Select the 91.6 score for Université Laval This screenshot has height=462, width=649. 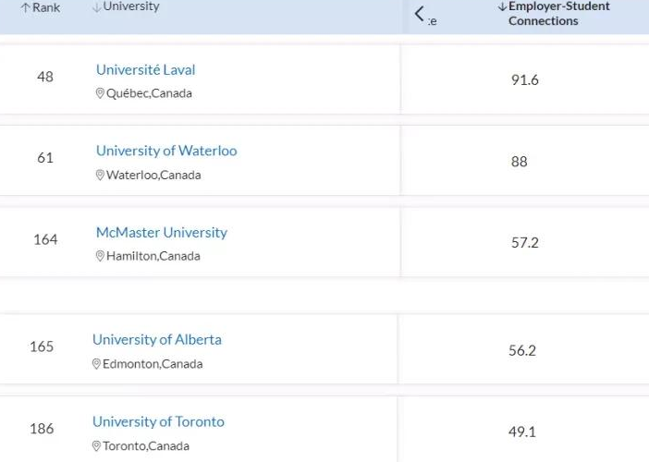pyautogui.click(x=524, y=80)
